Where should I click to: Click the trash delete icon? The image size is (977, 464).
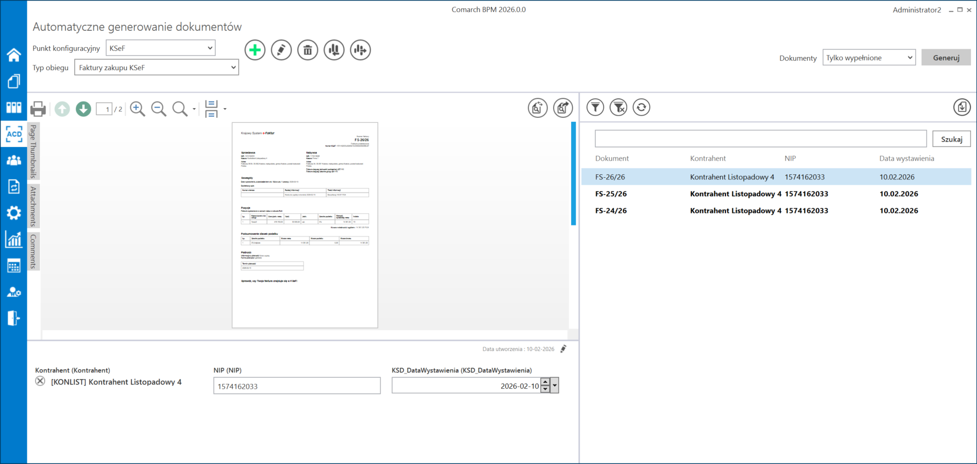[x=308, y=50]
